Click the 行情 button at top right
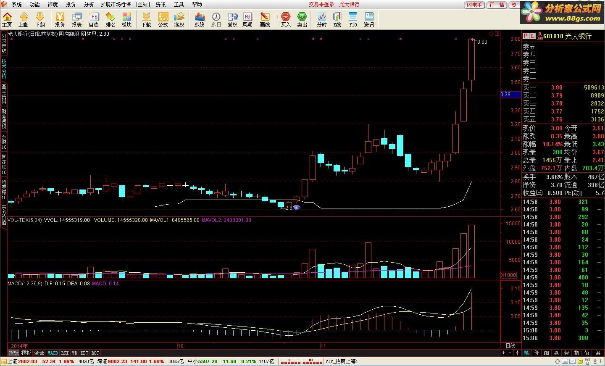Viewport: 605px width, 366px height. click(497, 5)
